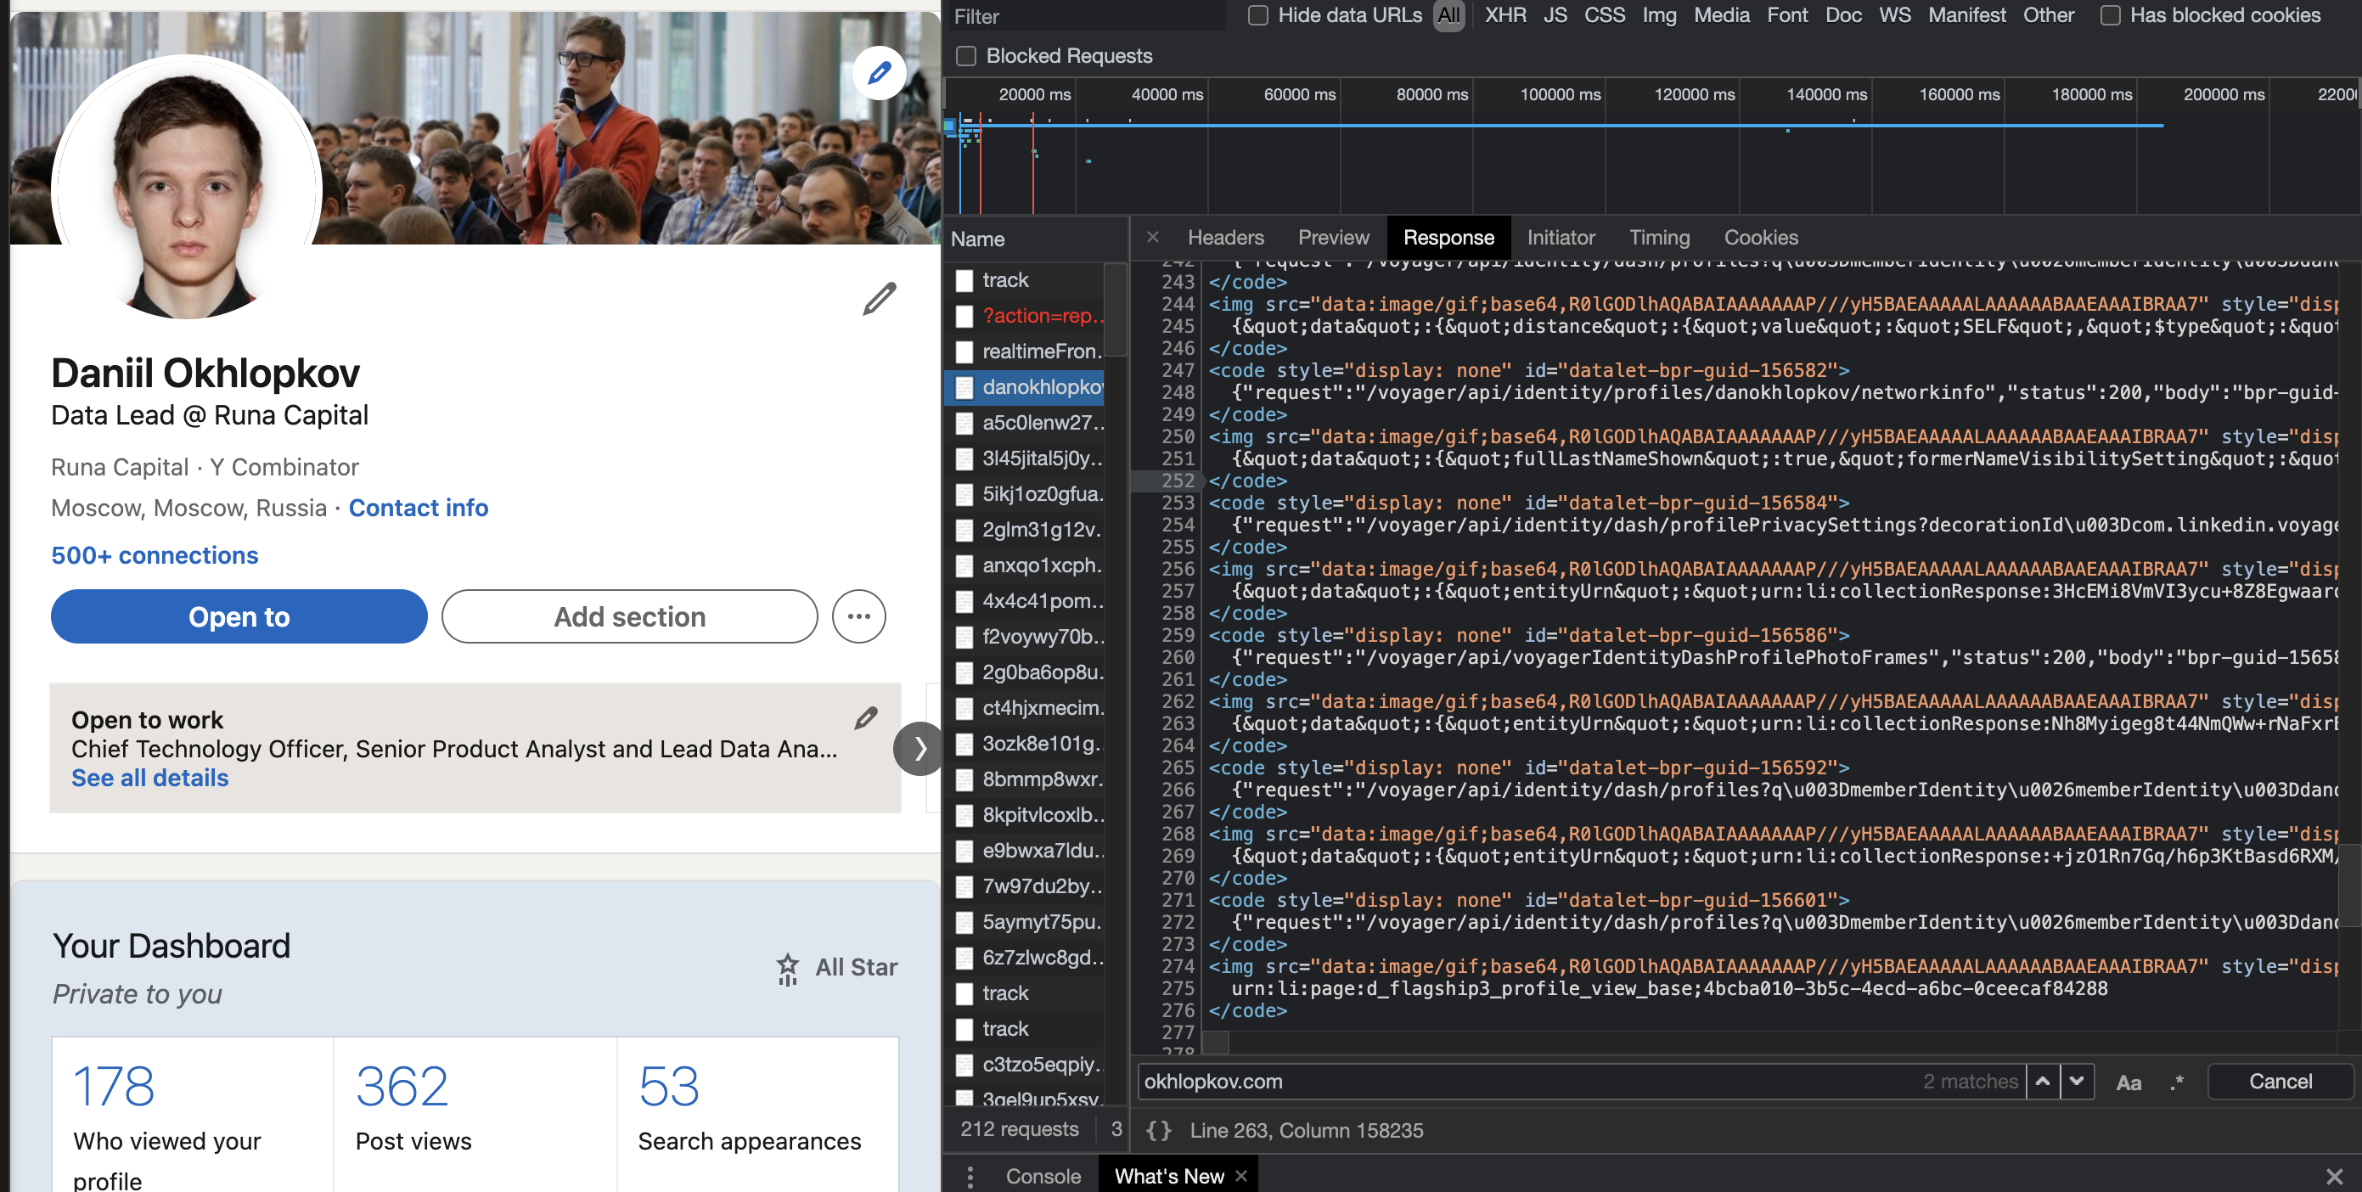Screen dimensions: 2362x1192
Task: Toggle match case Aa search option
Action: [x=2129, y=1082]
